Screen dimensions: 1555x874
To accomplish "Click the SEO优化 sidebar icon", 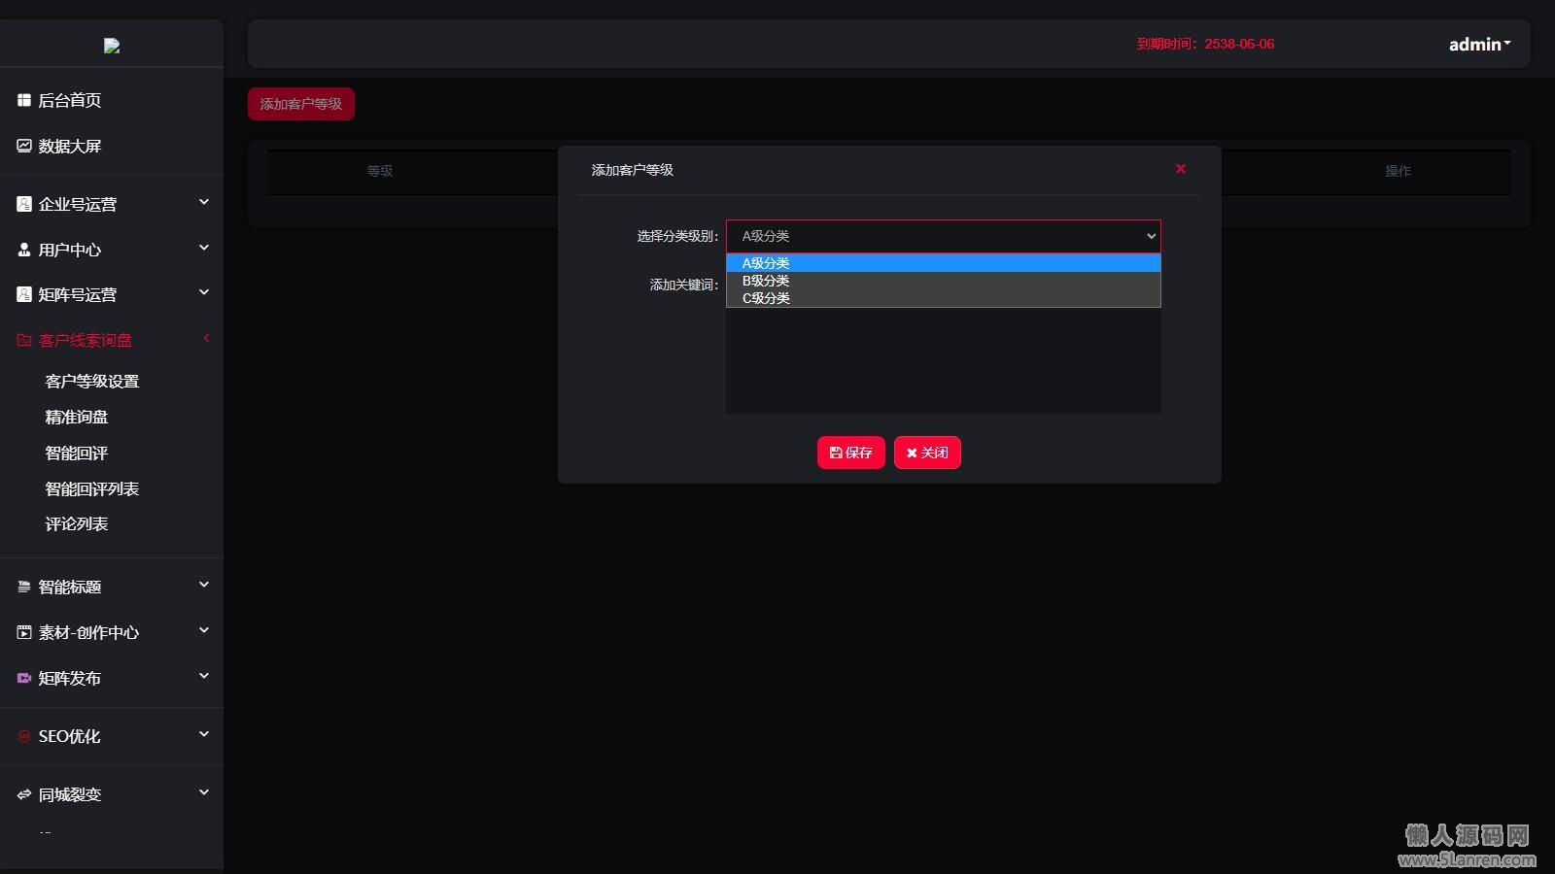I will tap(24, 736).
